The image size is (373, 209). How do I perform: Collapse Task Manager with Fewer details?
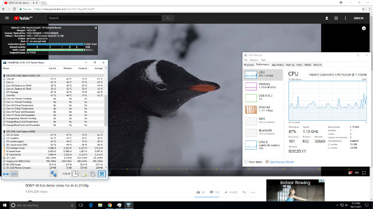point(253,162)
